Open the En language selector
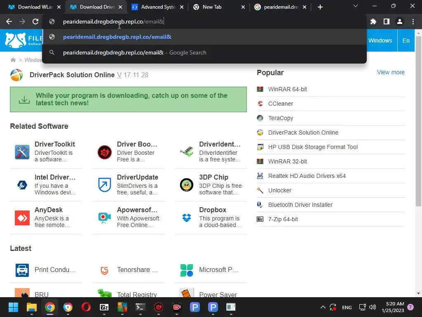This screenshot has height=317, width=422. [x=406, y=40]
